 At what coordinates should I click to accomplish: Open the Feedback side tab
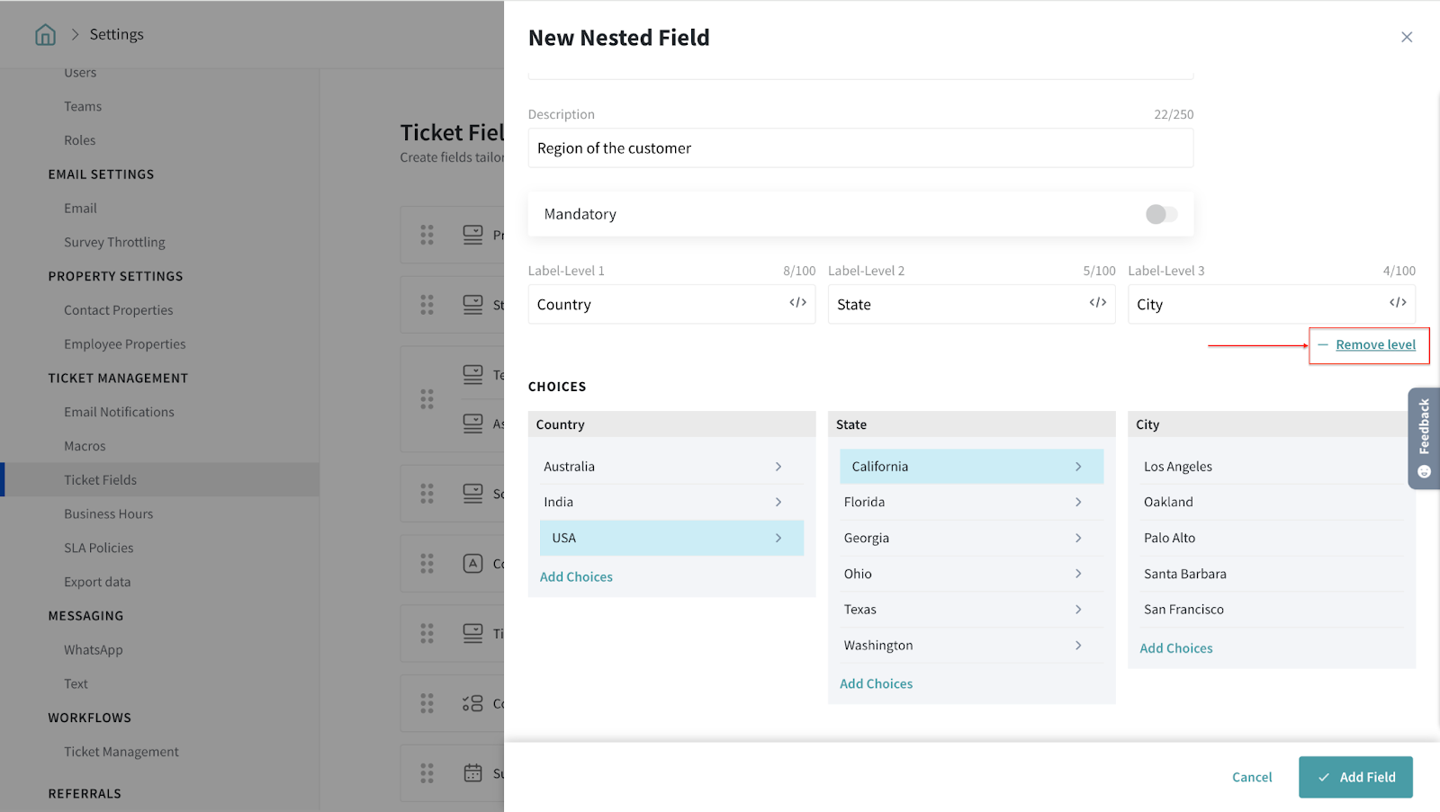tap(1424, 438)
